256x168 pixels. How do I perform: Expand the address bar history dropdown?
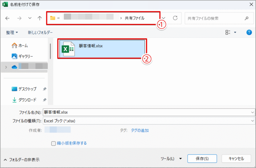point(163,18)
